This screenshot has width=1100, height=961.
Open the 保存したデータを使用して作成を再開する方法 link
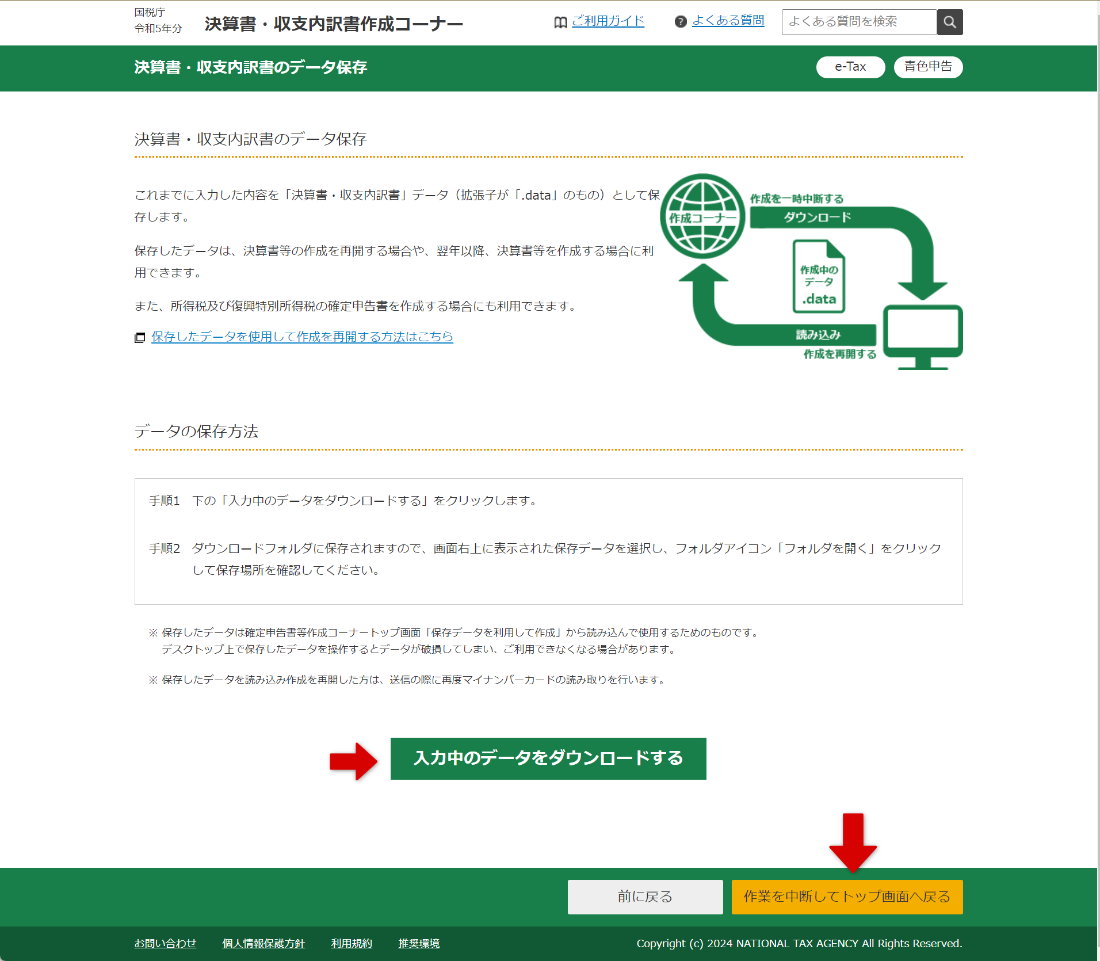point(301,337)
